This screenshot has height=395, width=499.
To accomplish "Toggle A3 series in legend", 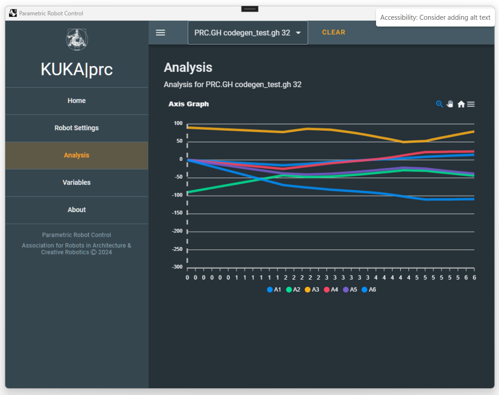I will click(312, 289).
